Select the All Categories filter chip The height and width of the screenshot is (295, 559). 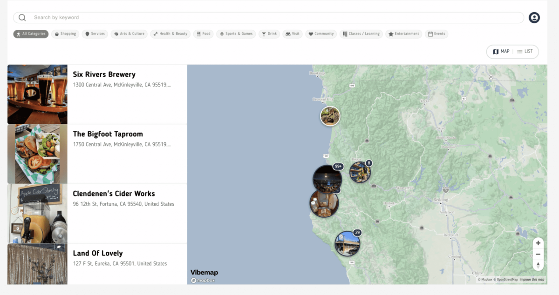(31, 34)
